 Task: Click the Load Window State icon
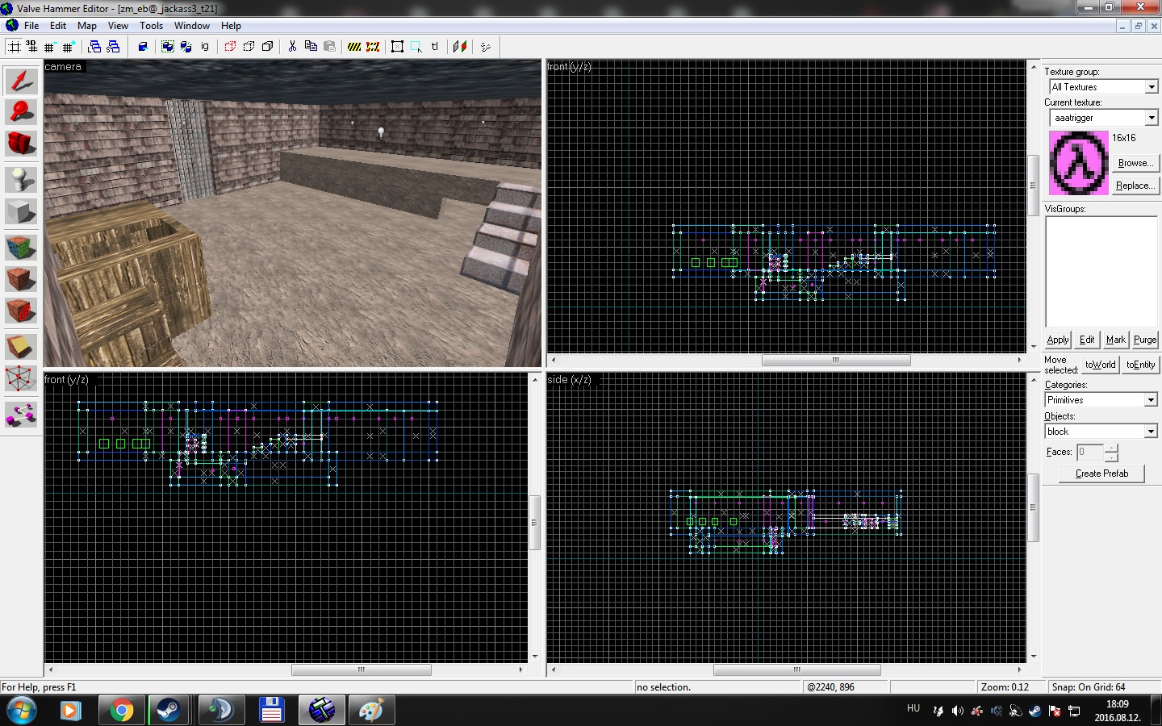pos(94,47)
